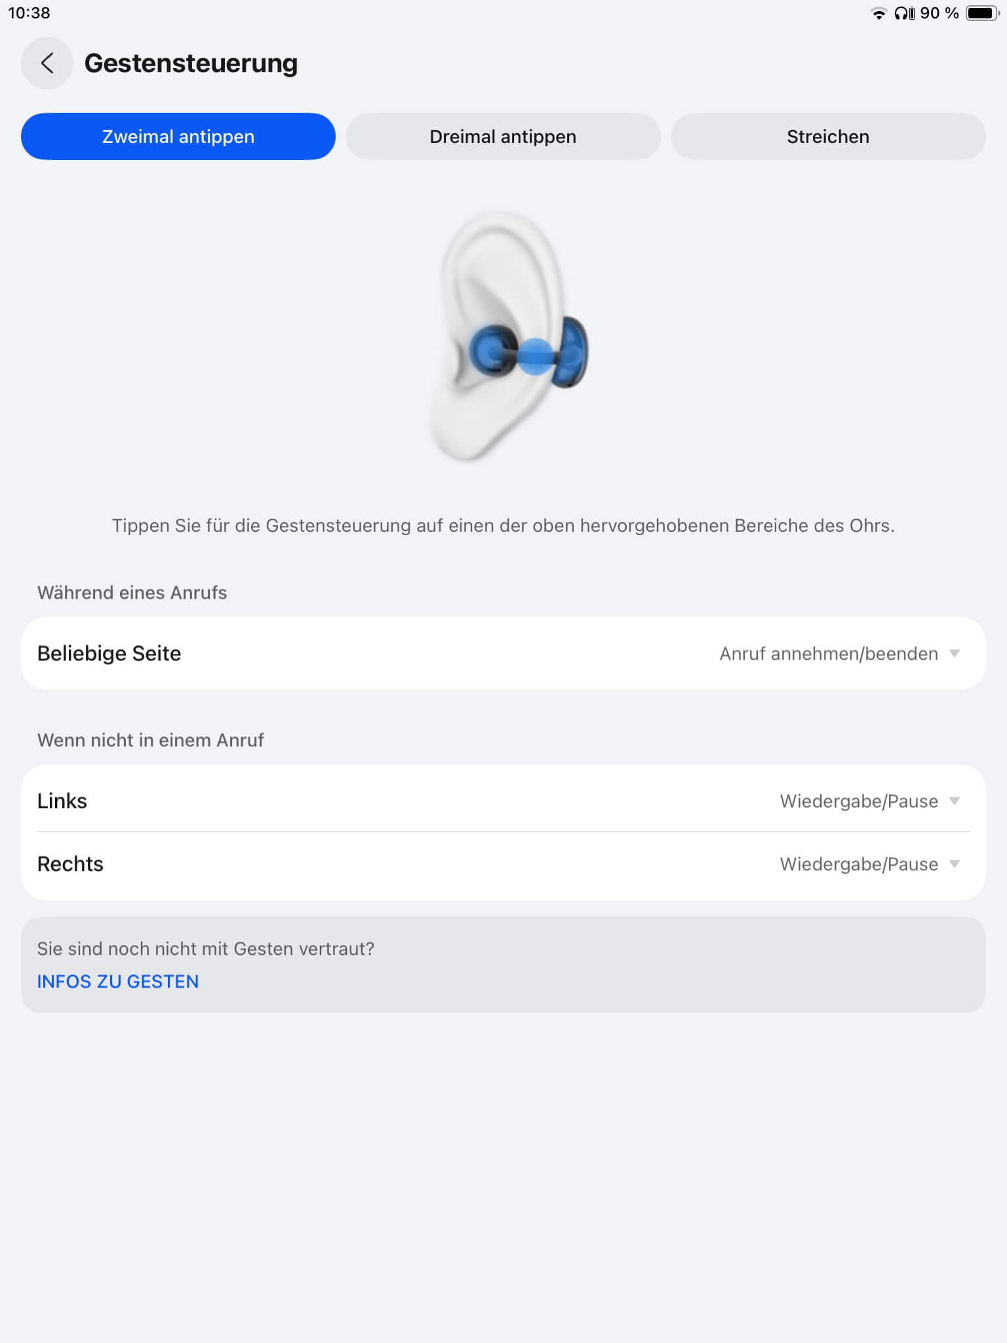
Task: Tap the blue dot on the earbud bridge
Action: [x=536, y=356]
